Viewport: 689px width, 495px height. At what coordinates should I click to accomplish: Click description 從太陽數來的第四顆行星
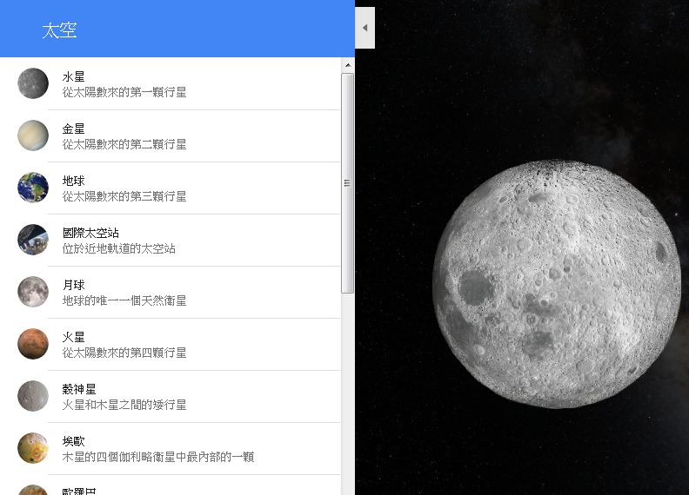pyautogui.click(x=124, y=353)
